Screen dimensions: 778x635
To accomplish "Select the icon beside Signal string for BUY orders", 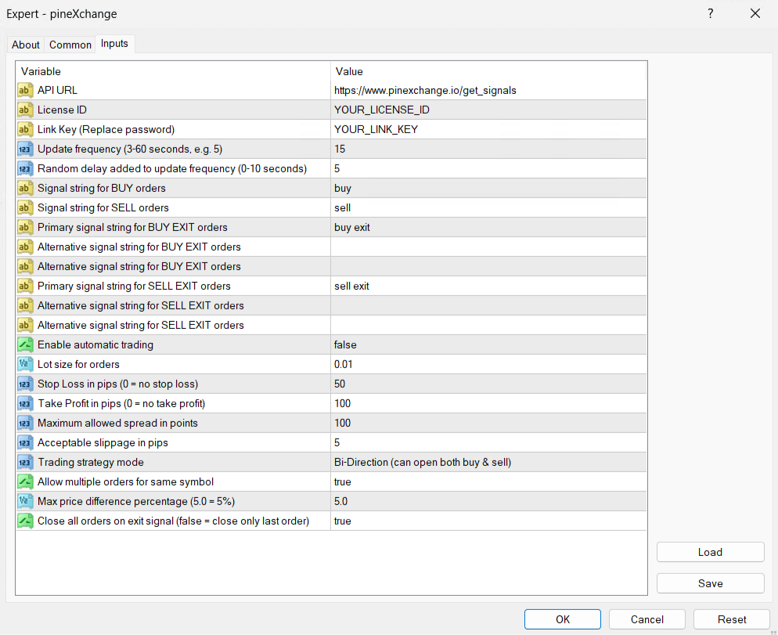I will [25, 188].
